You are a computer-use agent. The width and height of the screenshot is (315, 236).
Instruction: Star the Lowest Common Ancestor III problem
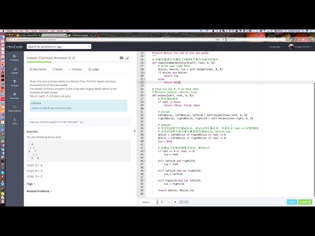74,58
